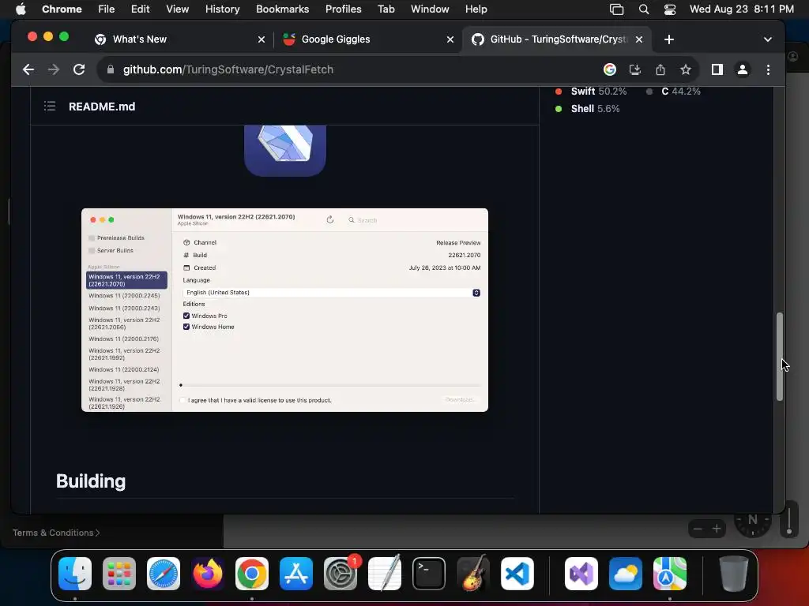
Task: Open README outline list icon
Action: [50, 107]
